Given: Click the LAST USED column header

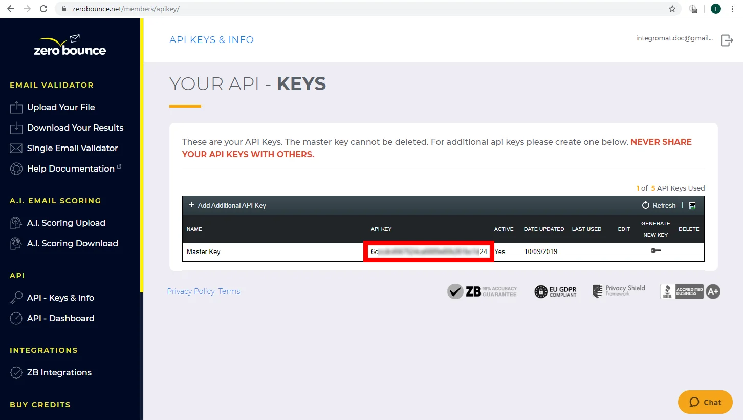Looking at the screenshot, I should pyautogui.click(x=587, y=229).
